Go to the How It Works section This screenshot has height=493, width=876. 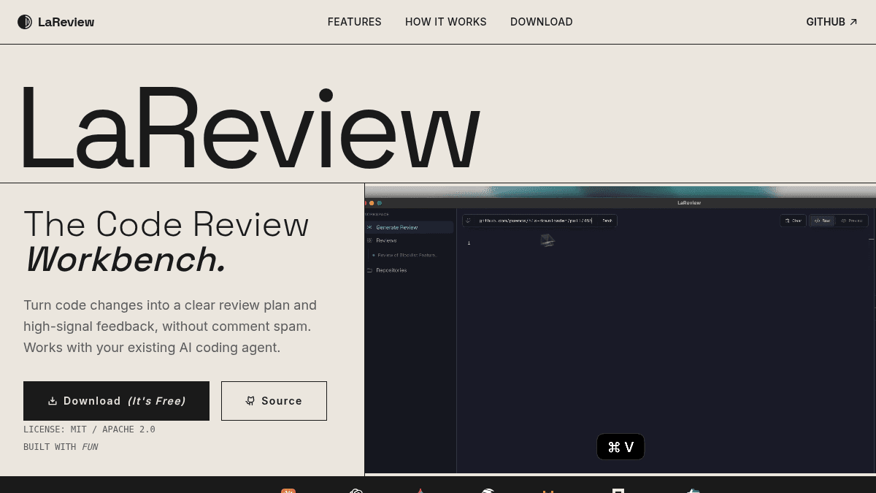[445, 22]
